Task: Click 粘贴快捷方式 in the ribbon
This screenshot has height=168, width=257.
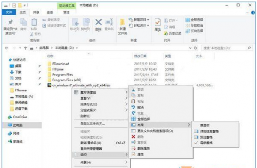Action: (x=54, y=26)
